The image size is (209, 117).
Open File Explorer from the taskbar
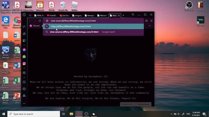[72, 114]
